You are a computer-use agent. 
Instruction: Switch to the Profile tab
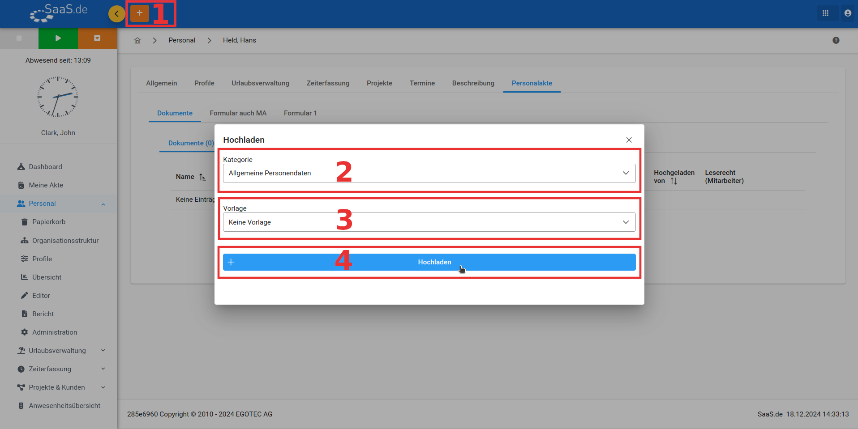coord(204,83)
